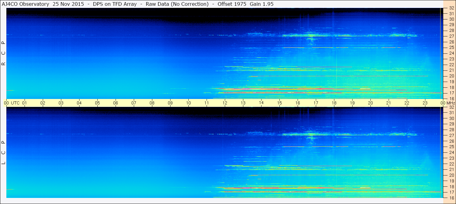456x204 pixels.
Task: Select the 09 hour marker on time axis
Action: [170, 103]
